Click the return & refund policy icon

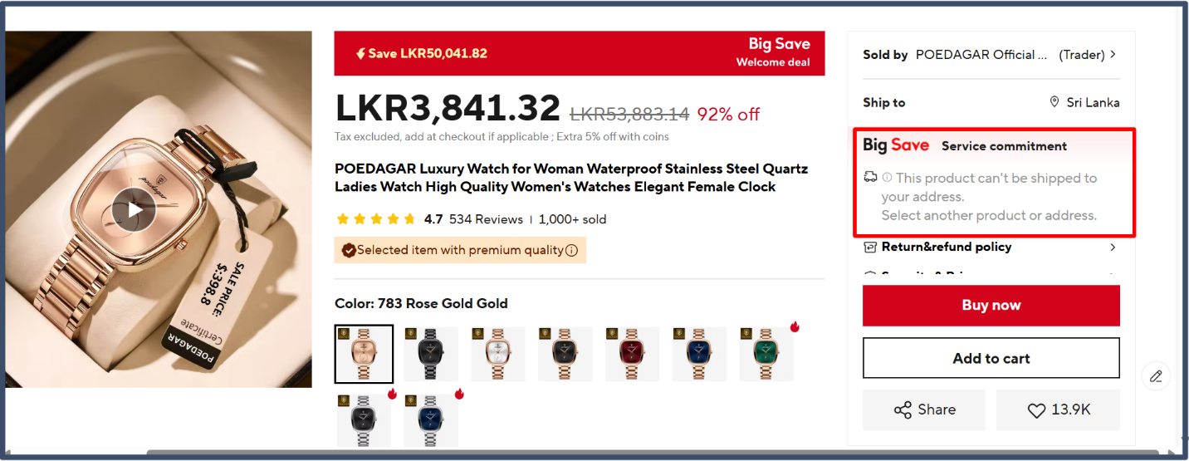pos(870,247)
